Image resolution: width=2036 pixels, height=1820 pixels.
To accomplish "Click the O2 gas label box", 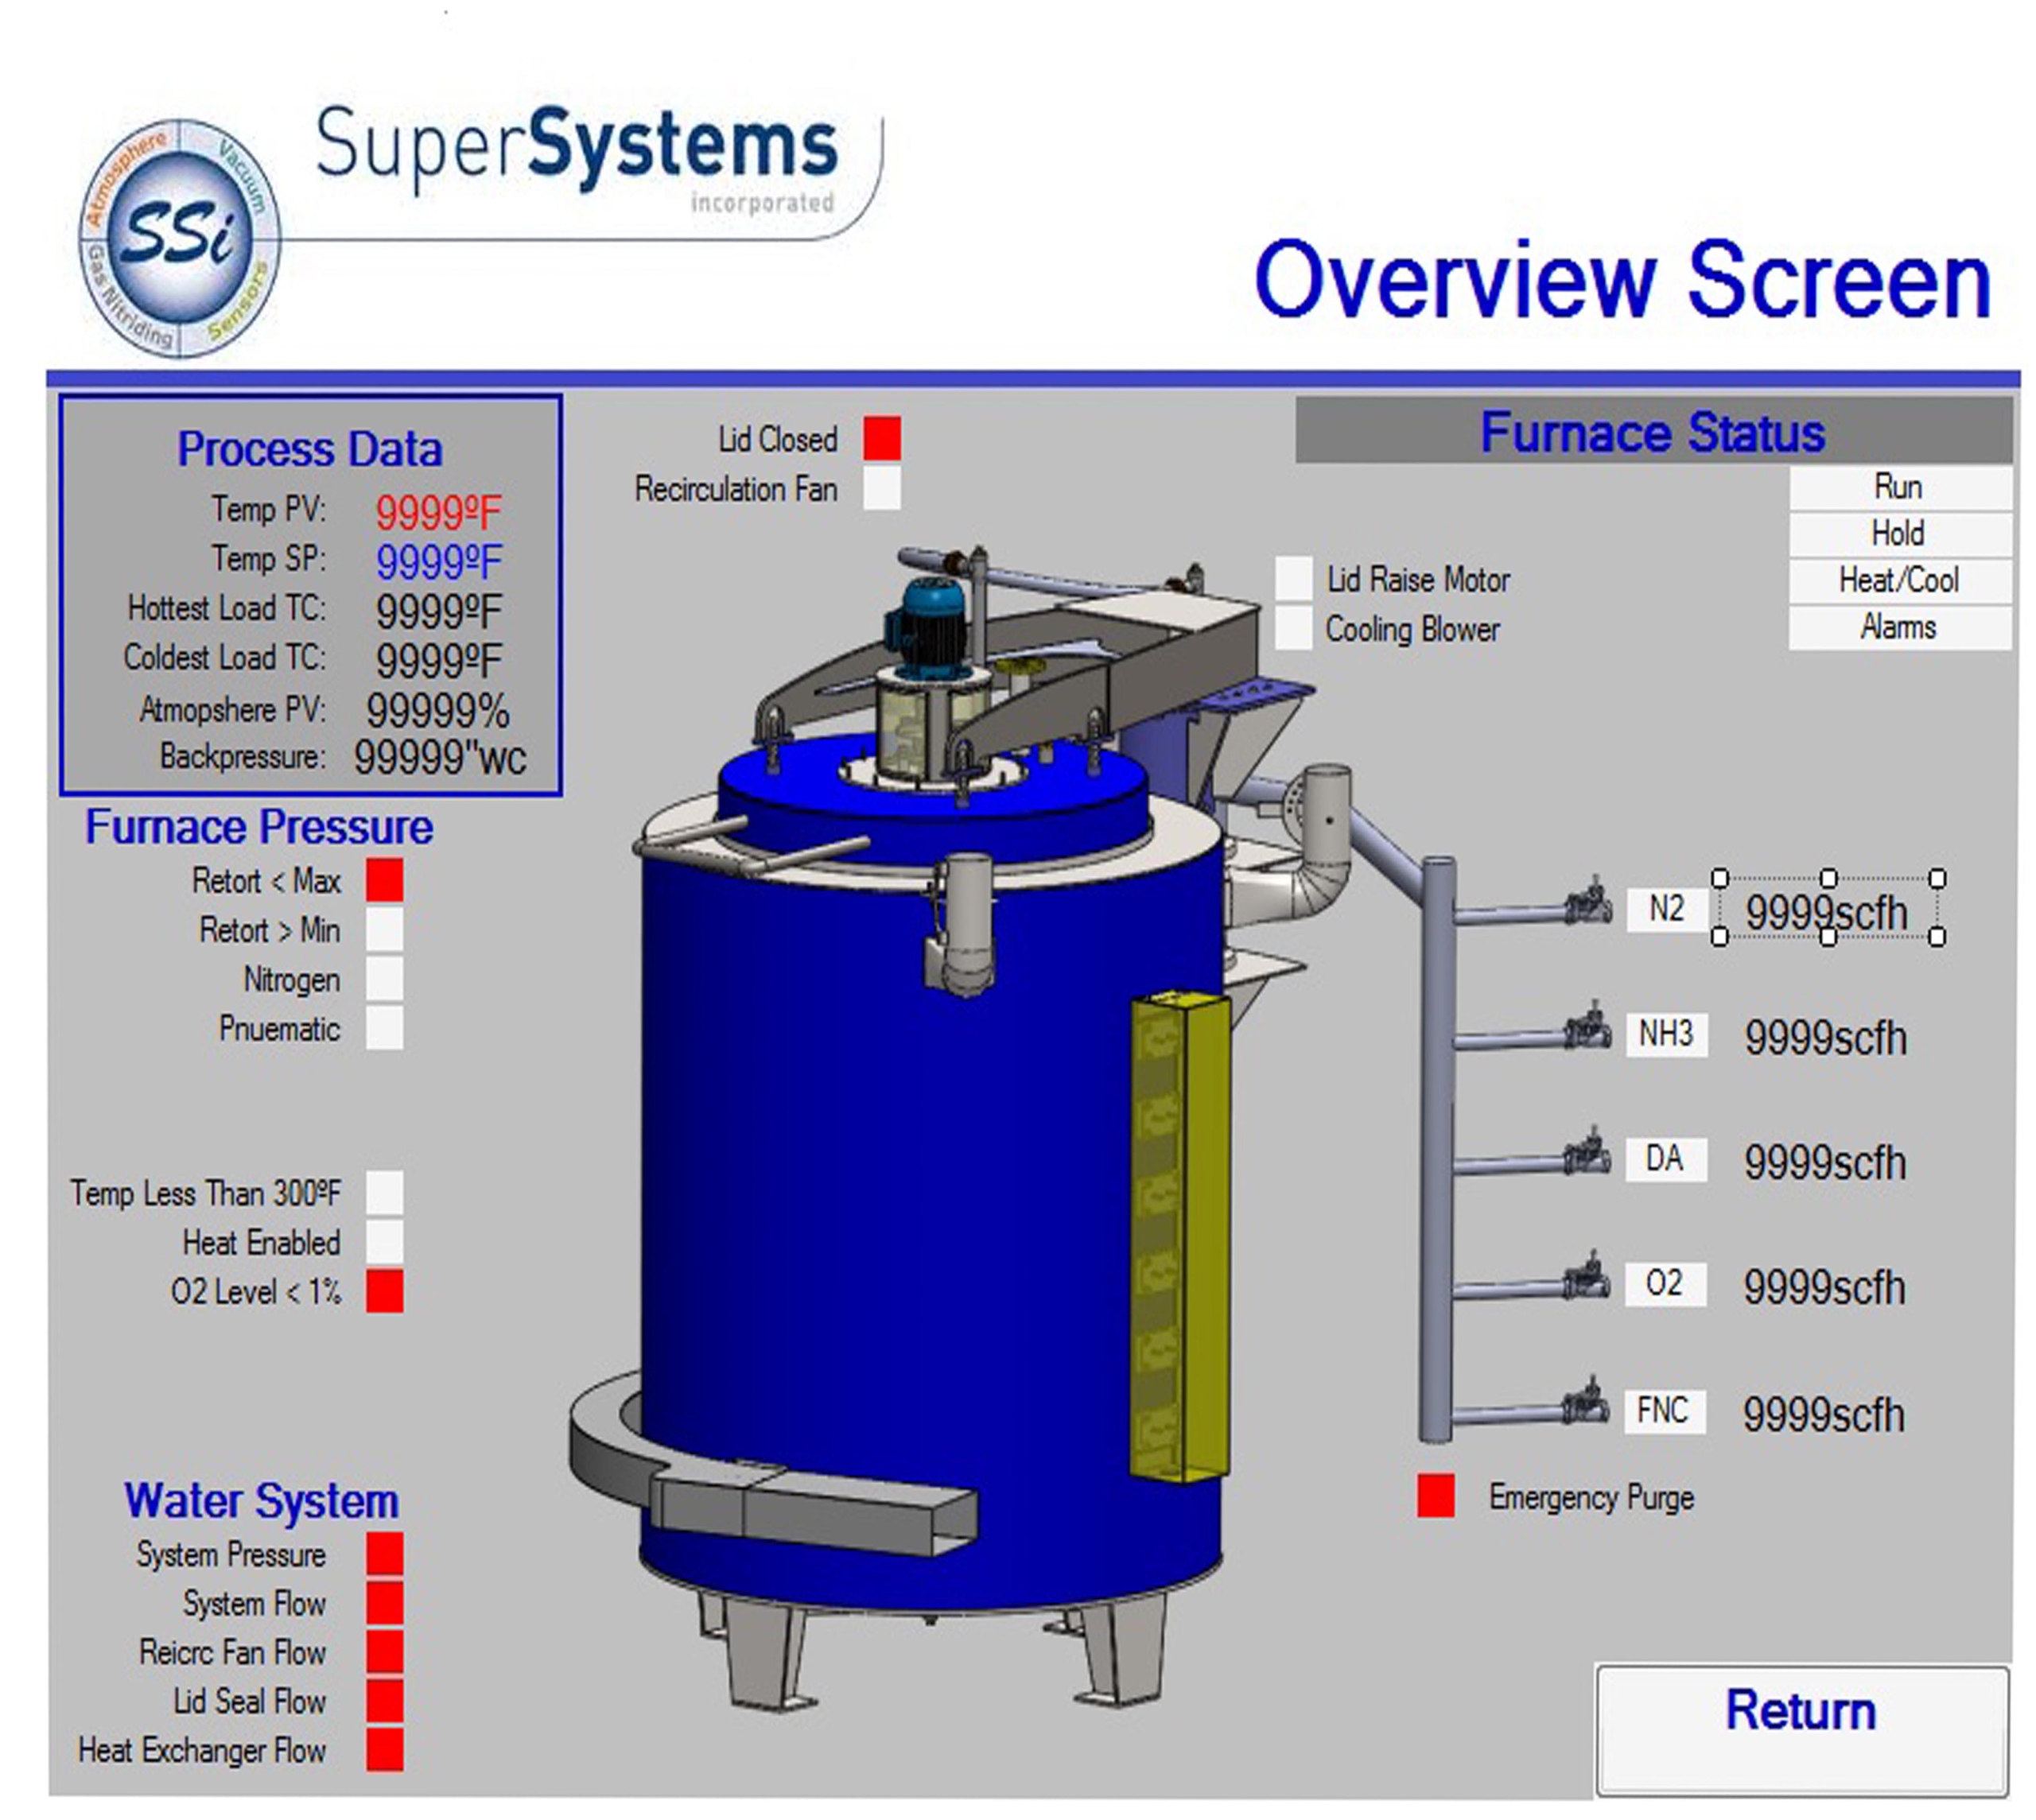I will click(x=1666, y=1284).
